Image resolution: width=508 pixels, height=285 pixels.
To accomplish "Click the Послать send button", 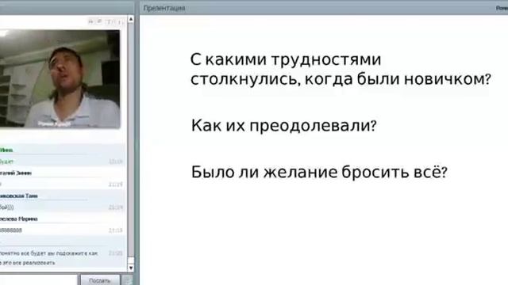I will coord(100,280).
